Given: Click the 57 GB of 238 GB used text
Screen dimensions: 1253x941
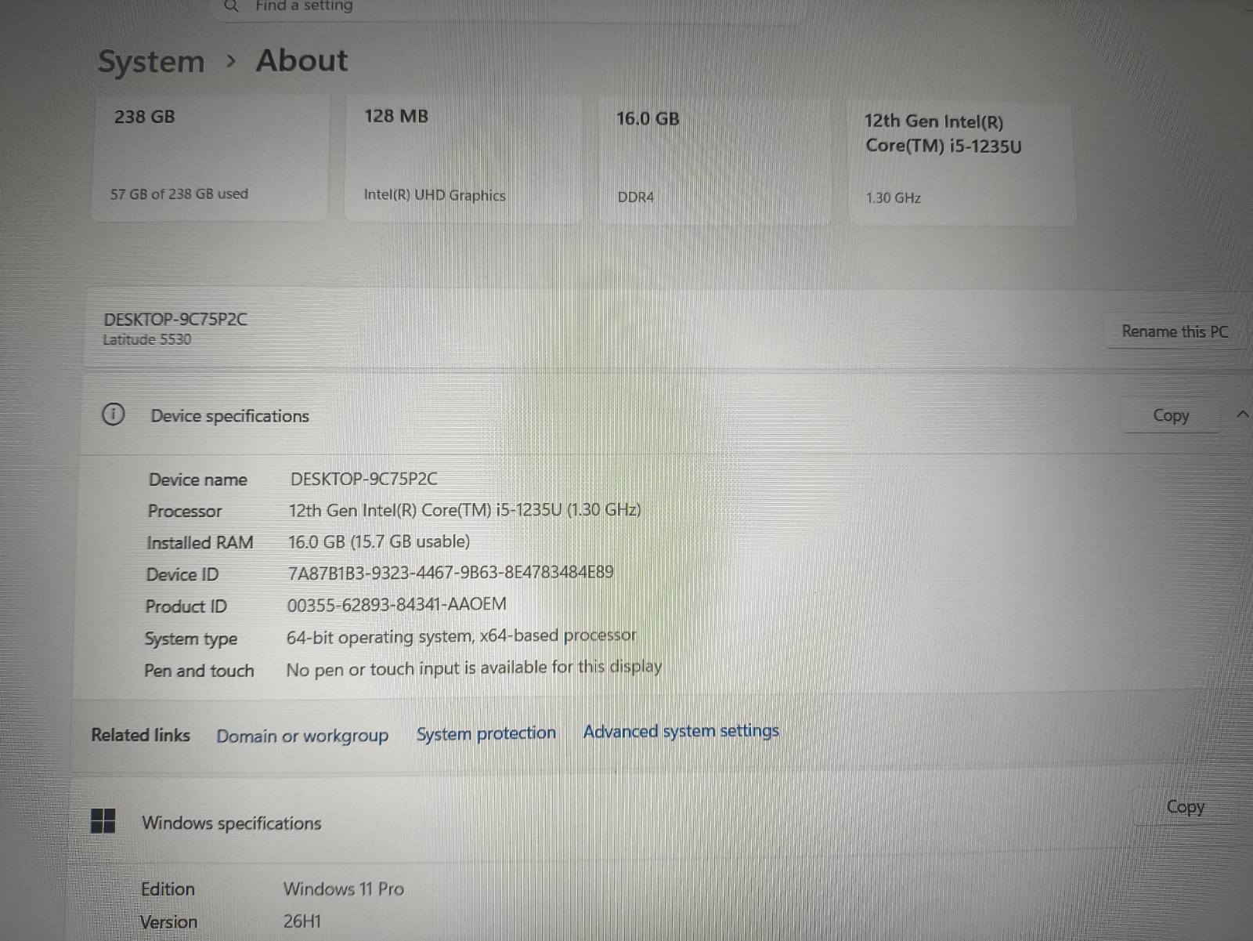Looking at the screenshot, I should [x=179, y=194].
